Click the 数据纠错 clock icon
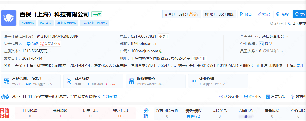The width and height of the screenshot is (306, 121). (x=293, y=97)
